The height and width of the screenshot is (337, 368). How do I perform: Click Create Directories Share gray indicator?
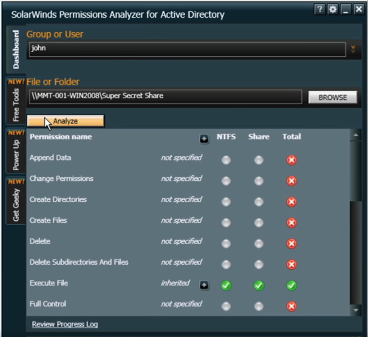(259, 202)
